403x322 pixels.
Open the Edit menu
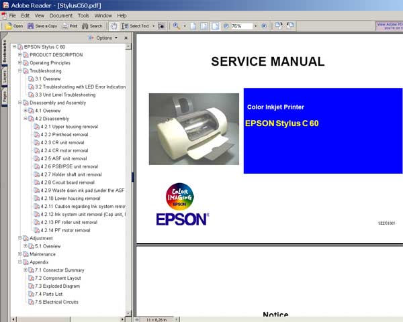click(x=26, y=15)
